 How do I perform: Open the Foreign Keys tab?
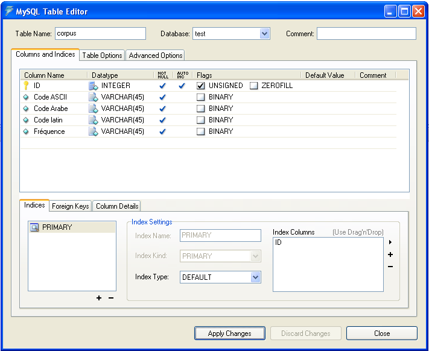point(70,206)
